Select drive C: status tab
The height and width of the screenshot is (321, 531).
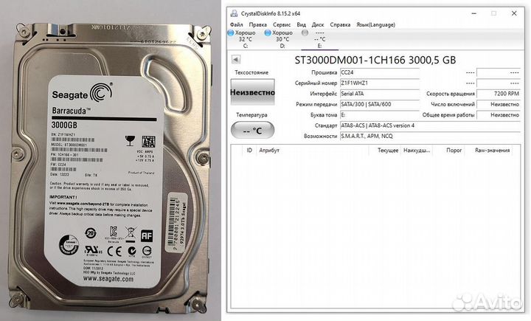(245, 39)
